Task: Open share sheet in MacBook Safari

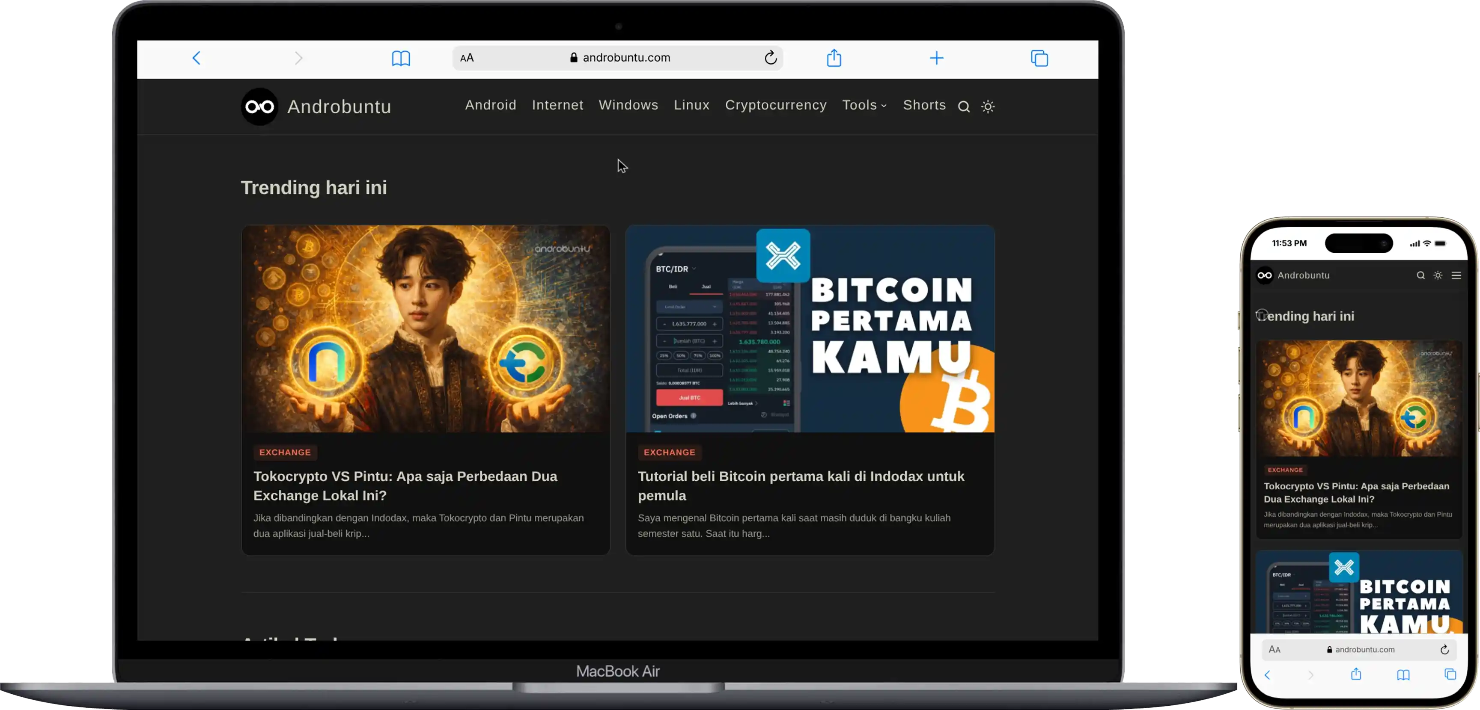Action: click(x=834, y=57)
